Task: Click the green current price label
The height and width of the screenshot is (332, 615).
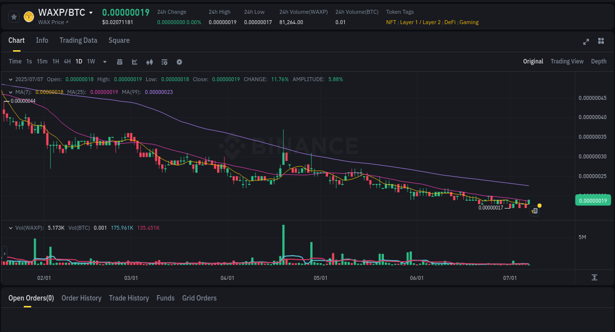Action: pyautogui.click(x=593, y=200)
